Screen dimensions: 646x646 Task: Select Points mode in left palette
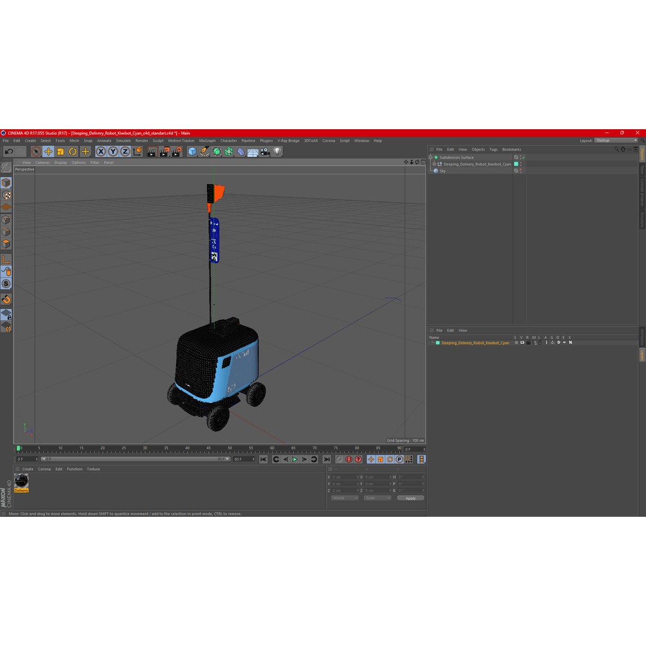tap(6, 220)
